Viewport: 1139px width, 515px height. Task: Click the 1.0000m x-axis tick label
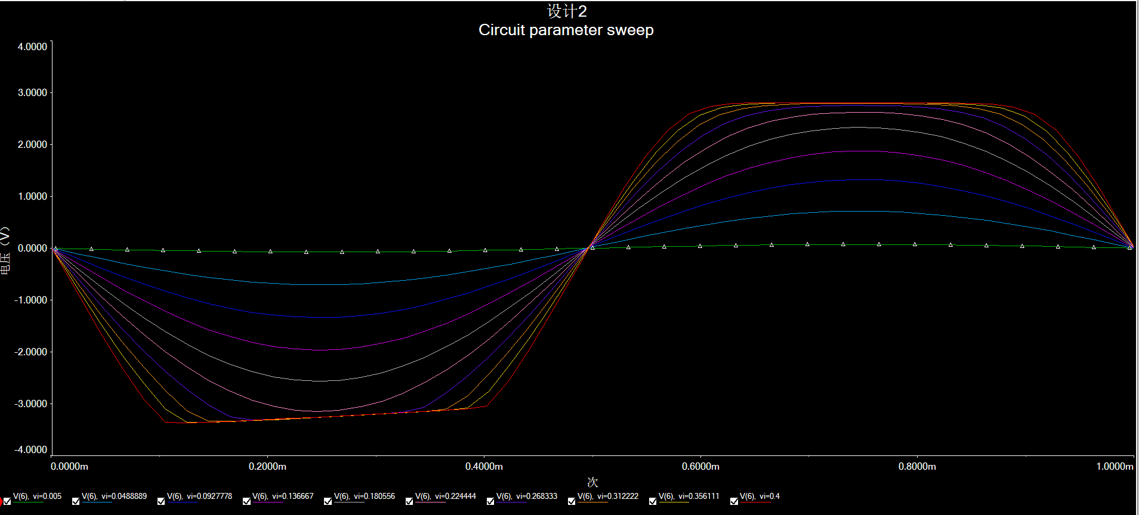click(x=1115, y=466)
